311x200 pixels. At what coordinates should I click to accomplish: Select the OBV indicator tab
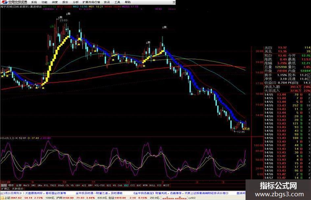[x=78, y=185]
